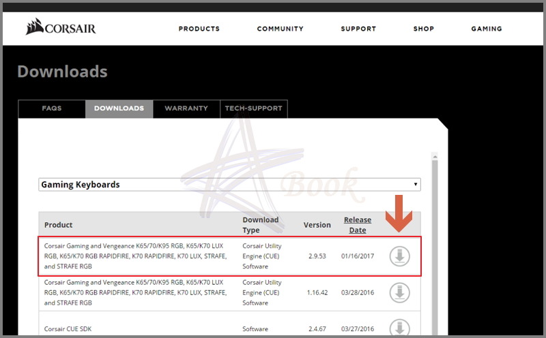Viewport: 546px width, 338px height.
Task: Click product description in 1.16.42 row
Action: pos(135,292)
